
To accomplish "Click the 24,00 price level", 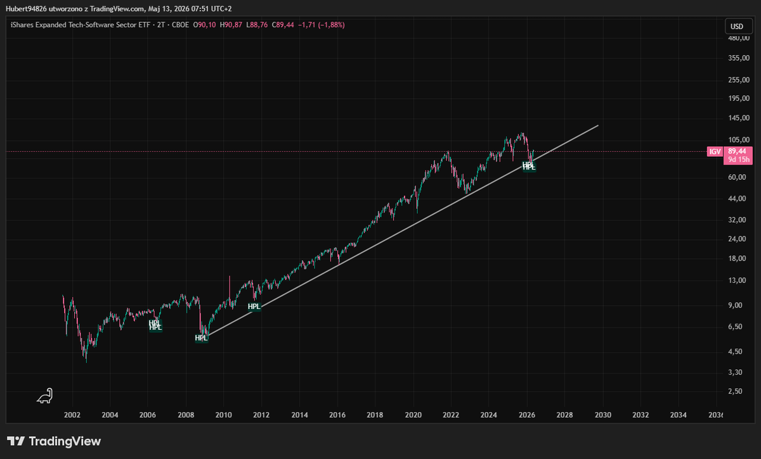I will (738, 239).
